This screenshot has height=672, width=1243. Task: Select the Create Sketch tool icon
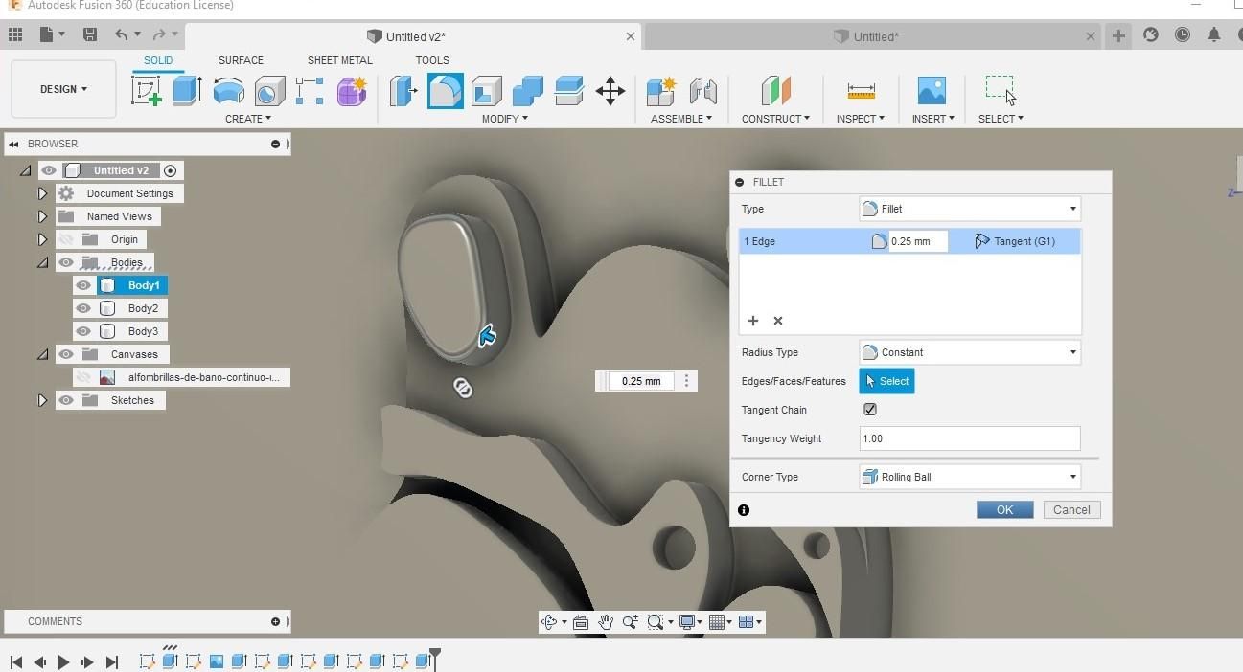[147, 91]
